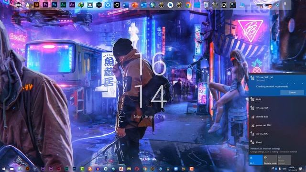Select the Deed Wi-Fi network
The image size is (306, 172).
277,142
